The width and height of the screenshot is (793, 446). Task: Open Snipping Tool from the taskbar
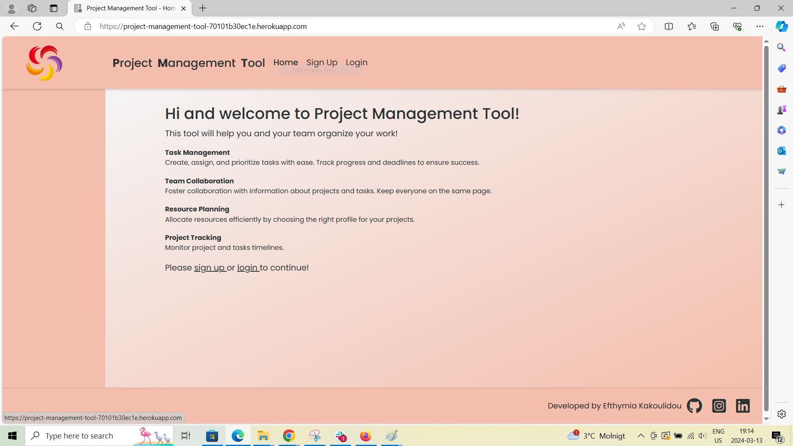[x=315, y=436]
